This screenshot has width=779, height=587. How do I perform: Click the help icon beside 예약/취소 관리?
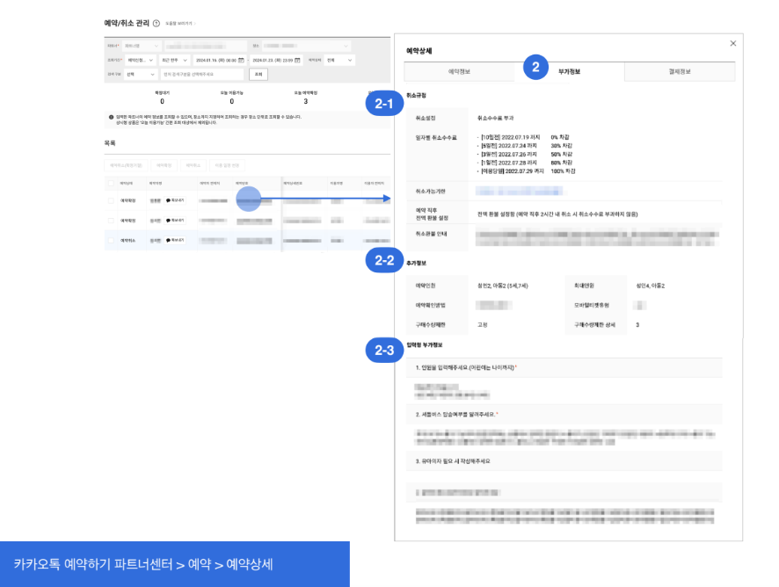pos(157,24)
